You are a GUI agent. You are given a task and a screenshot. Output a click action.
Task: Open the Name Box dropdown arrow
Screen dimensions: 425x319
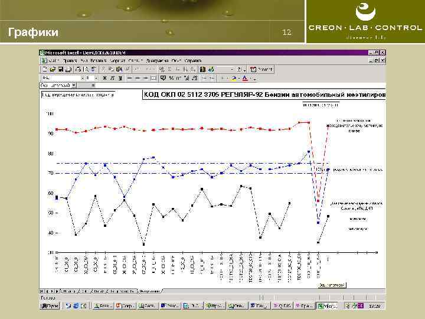tap(74, 86)
